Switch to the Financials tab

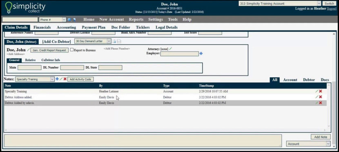42,27
